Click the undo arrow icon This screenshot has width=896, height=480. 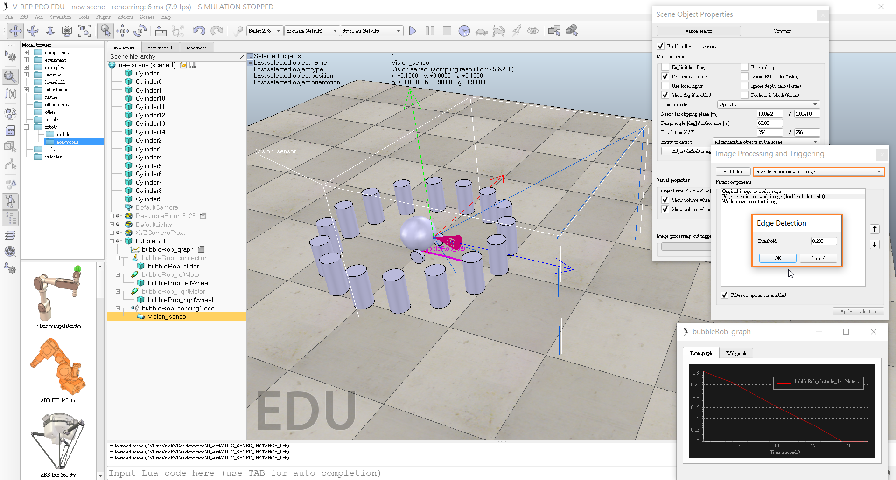pos(199,31)
